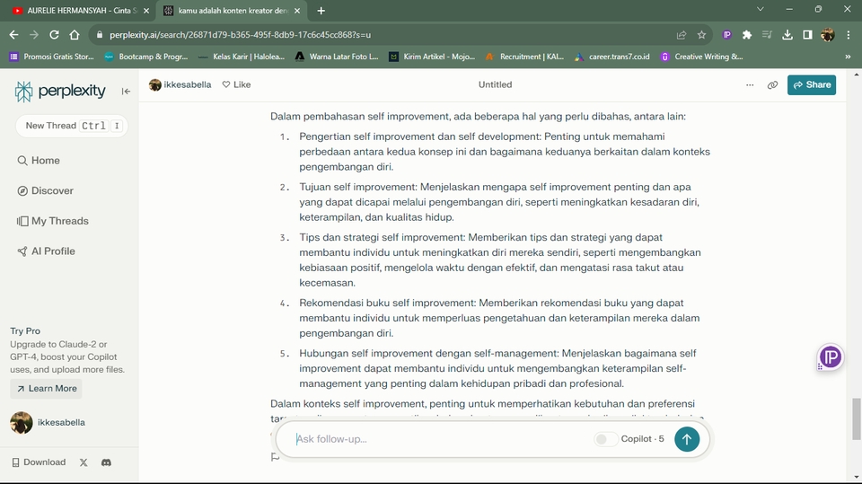The image size is (862, 484).
Task: Open Recruitment KAI bookmark
Action: [525, 57]
